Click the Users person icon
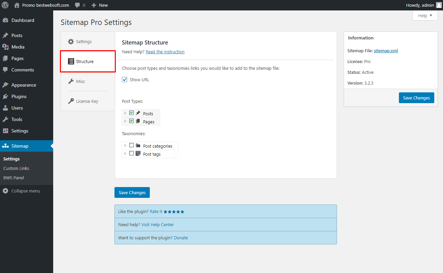 point(5,108)
